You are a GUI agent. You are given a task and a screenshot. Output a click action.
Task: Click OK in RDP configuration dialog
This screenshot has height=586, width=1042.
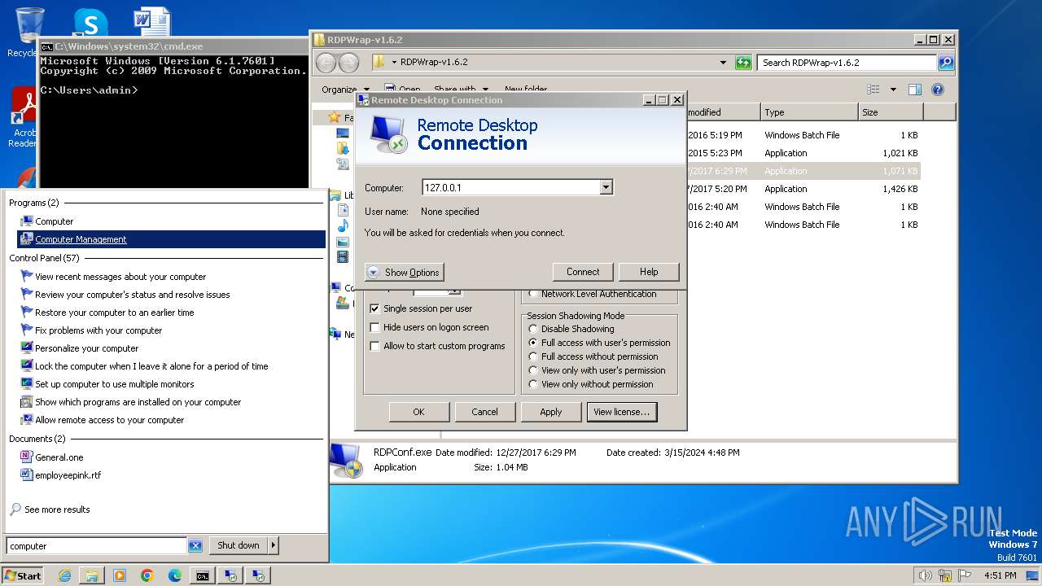(x=418, y=412)
